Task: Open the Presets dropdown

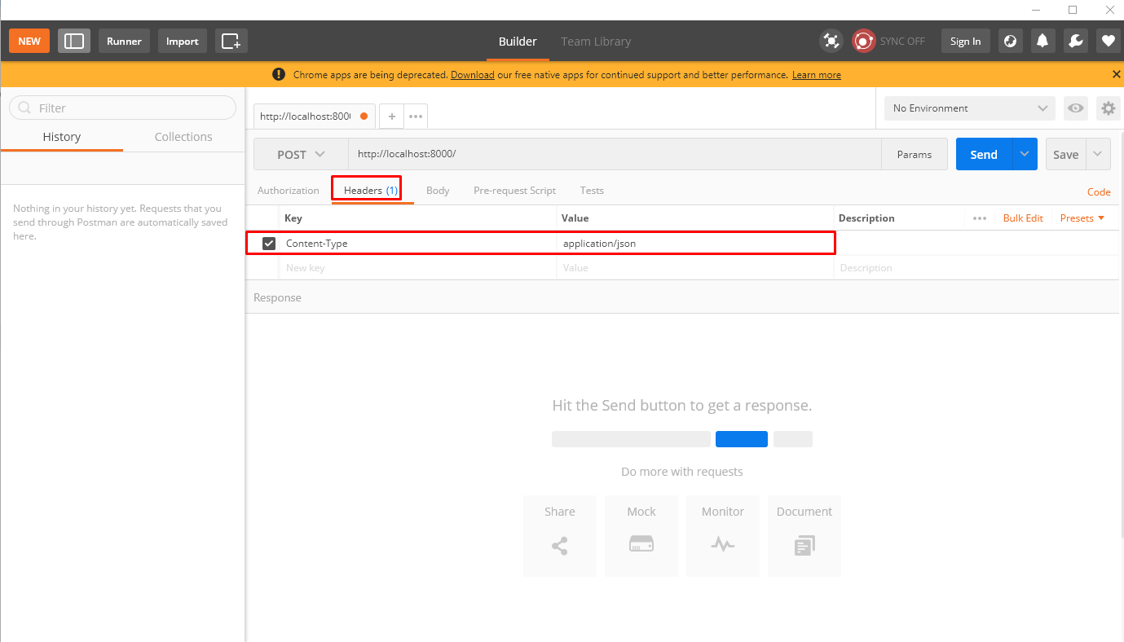Action: click(1082, 218)
